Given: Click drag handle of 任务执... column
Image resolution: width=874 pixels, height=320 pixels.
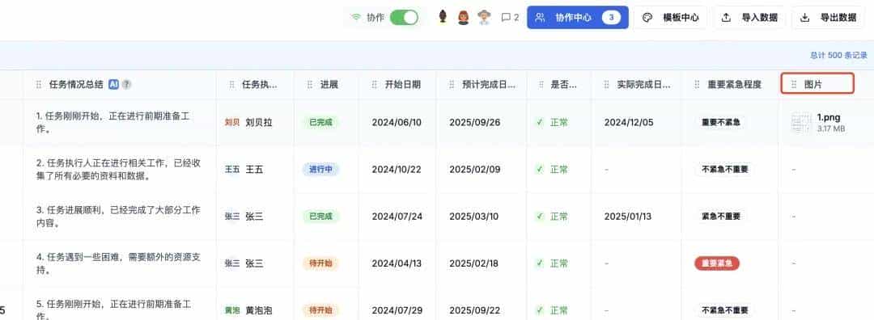Looking at the screenshot, I should click(x=231, y=85).
